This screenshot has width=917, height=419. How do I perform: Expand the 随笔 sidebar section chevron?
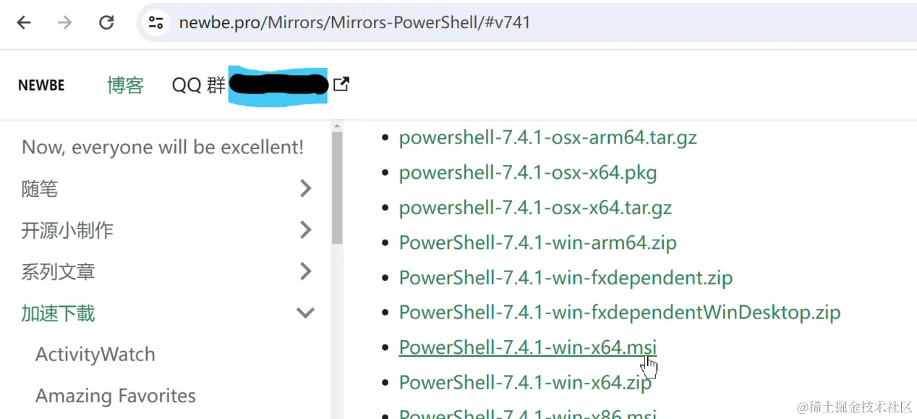click(x=306, y=189)
